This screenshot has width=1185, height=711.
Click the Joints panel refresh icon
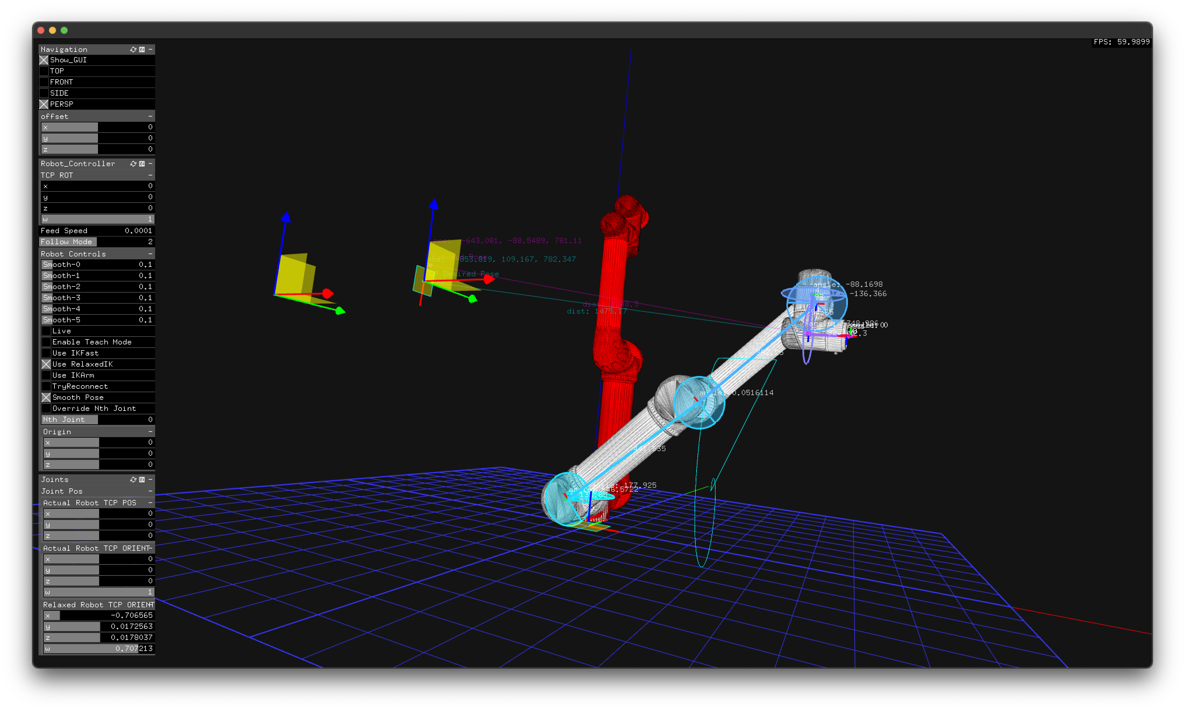tap(133, 480)
